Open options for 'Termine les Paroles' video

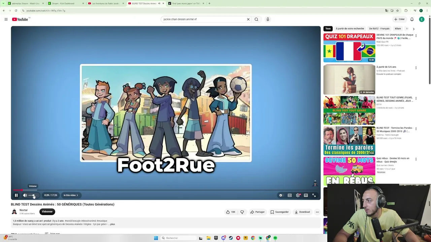click(x=416, y=129)
